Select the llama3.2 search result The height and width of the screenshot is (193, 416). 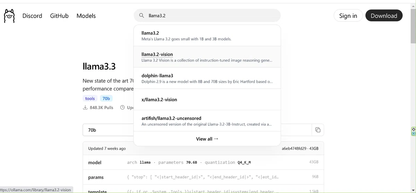pos(207,36)
